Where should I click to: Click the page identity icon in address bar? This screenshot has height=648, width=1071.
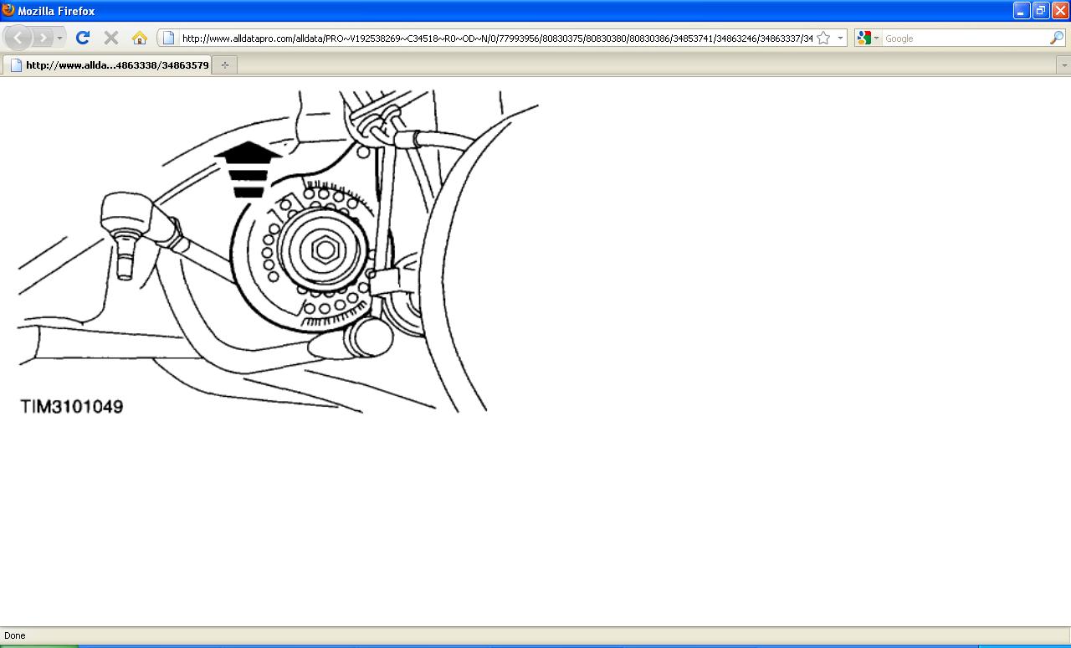tap(168, 38)
